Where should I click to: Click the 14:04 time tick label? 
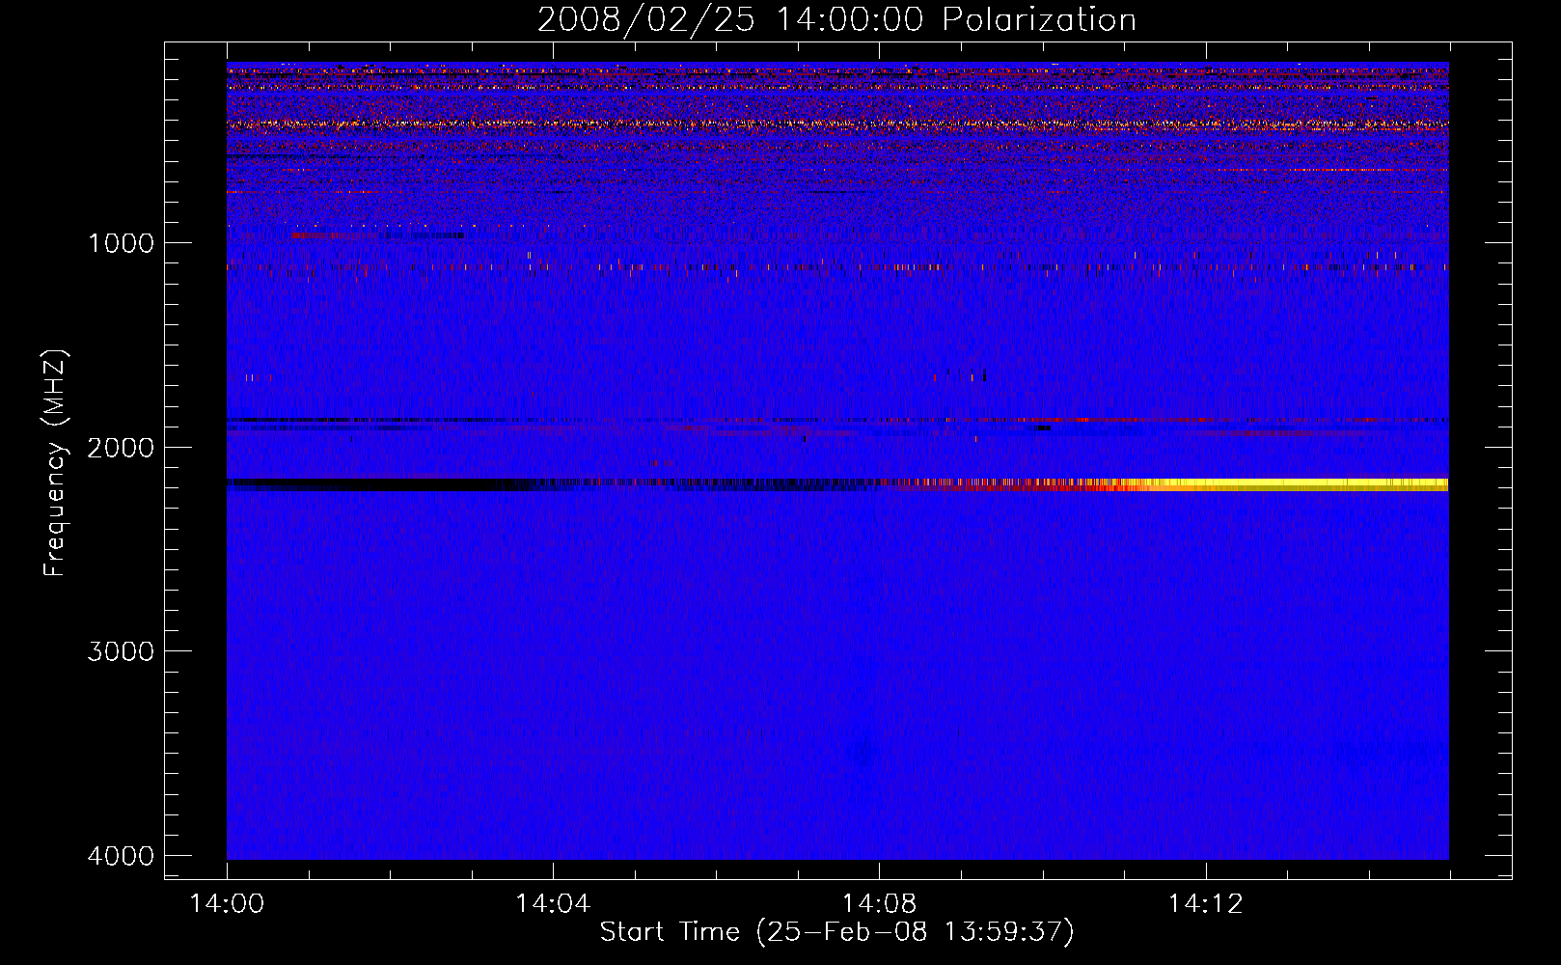(553, 904)
